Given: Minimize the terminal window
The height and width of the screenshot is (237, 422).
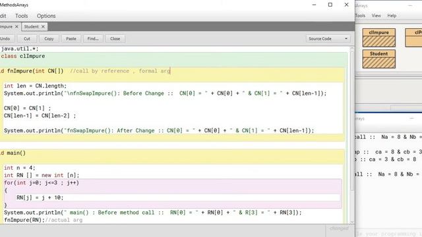Looking at the screenshot, I should (411, 118).
